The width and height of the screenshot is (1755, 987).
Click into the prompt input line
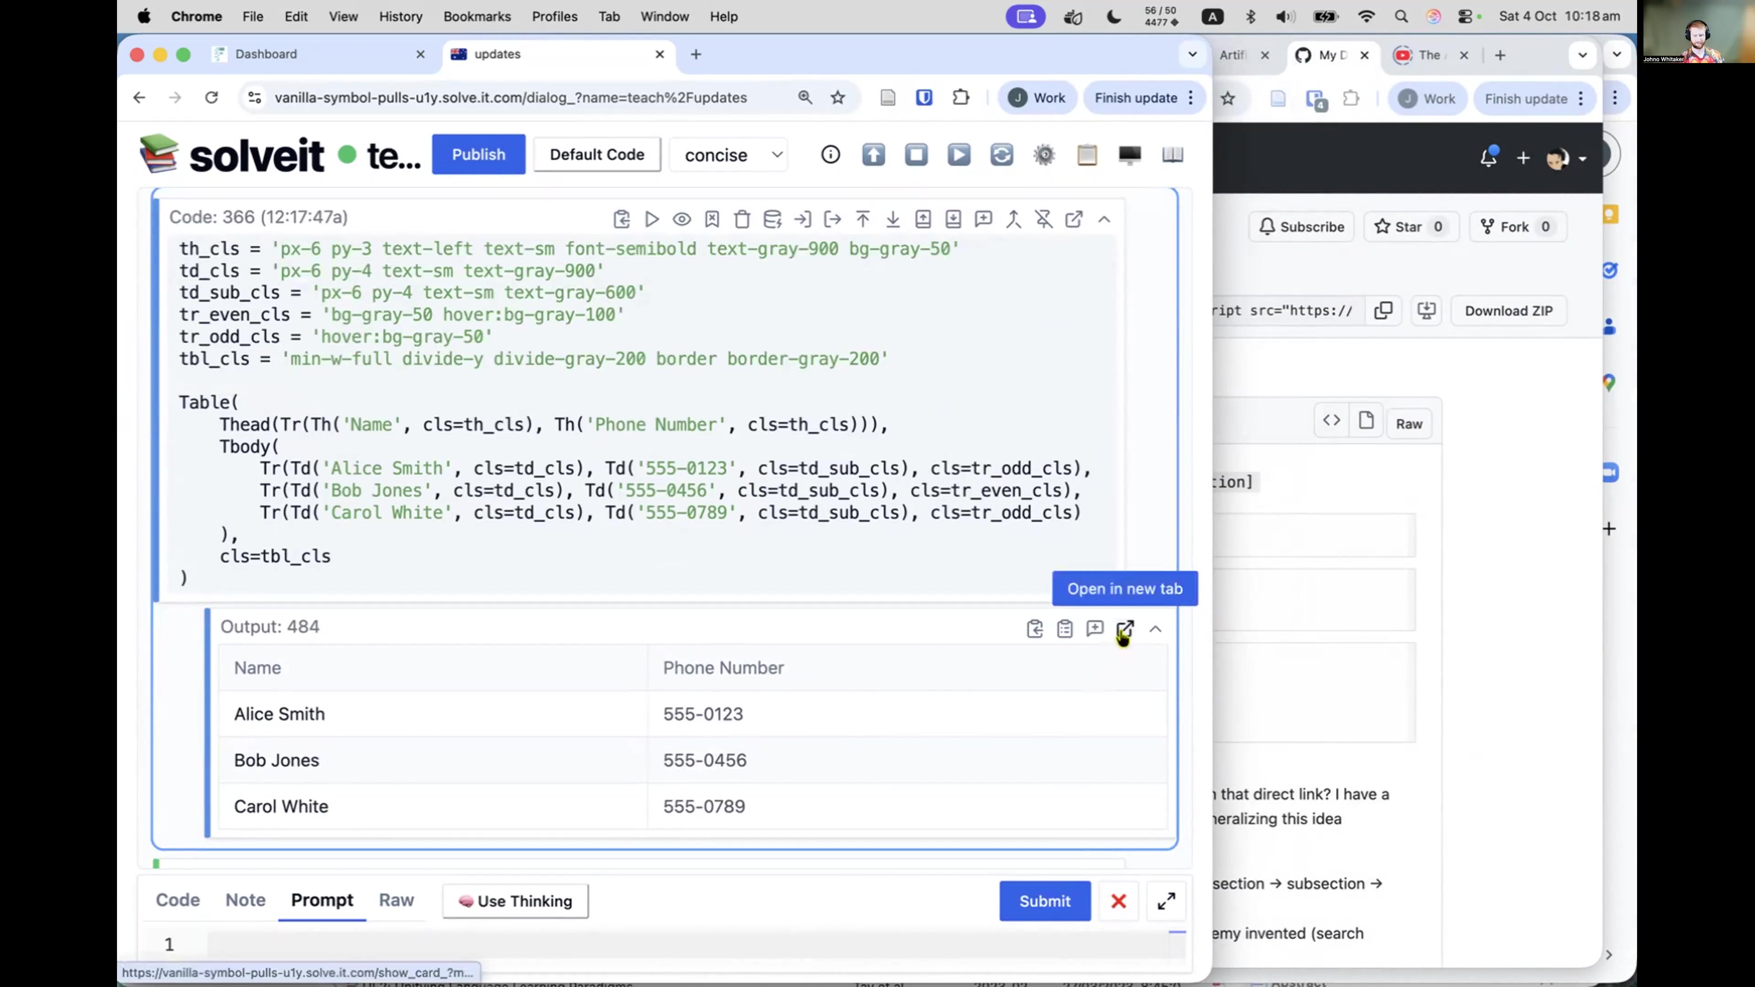(x=681, y=944)
